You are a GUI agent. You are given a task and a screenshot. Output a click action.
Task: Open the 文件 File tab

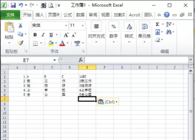[10, 15]
